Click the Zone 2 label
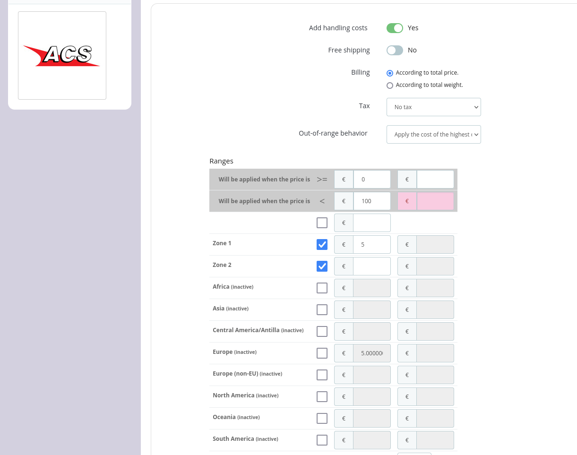 (x=222, y=265)
